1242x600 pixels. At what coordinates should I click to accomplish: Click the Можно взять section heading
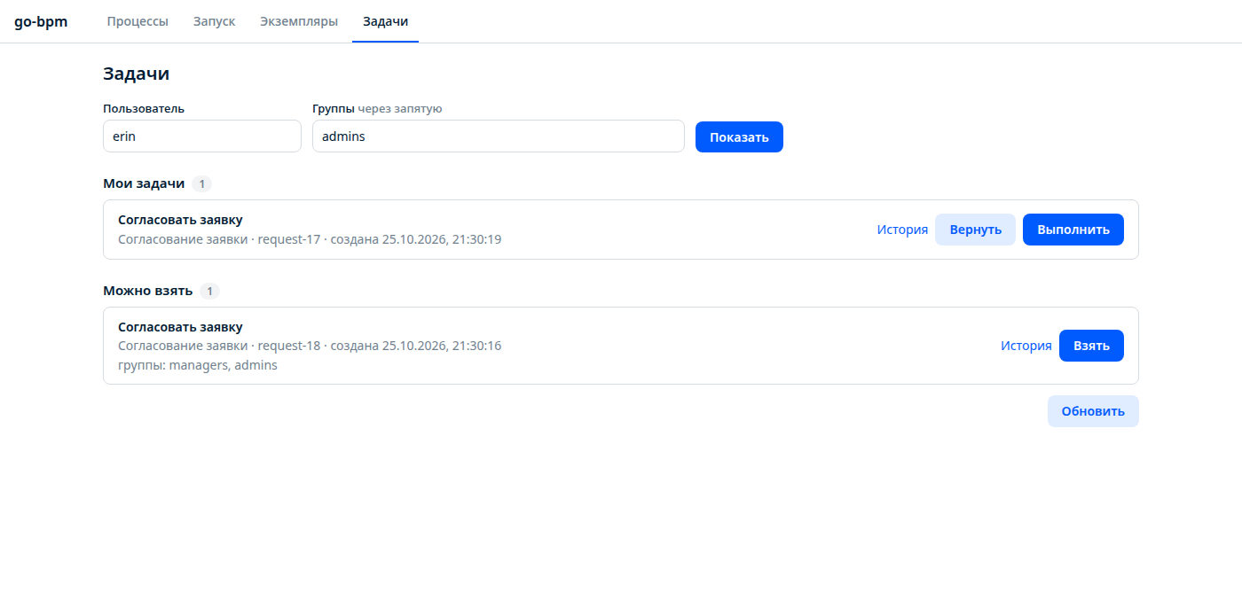tap(147, 291)
